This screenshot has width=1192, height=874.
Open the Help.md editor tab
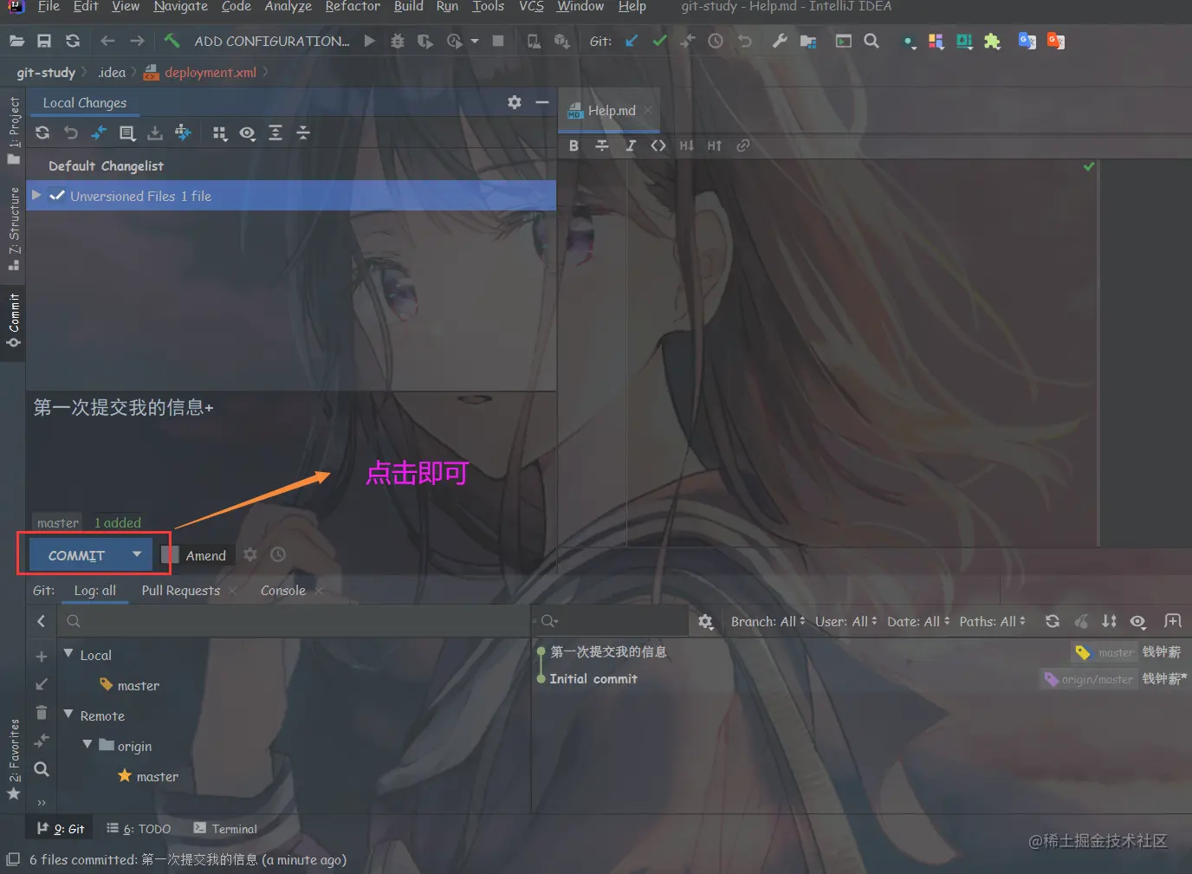click(612, 111)
